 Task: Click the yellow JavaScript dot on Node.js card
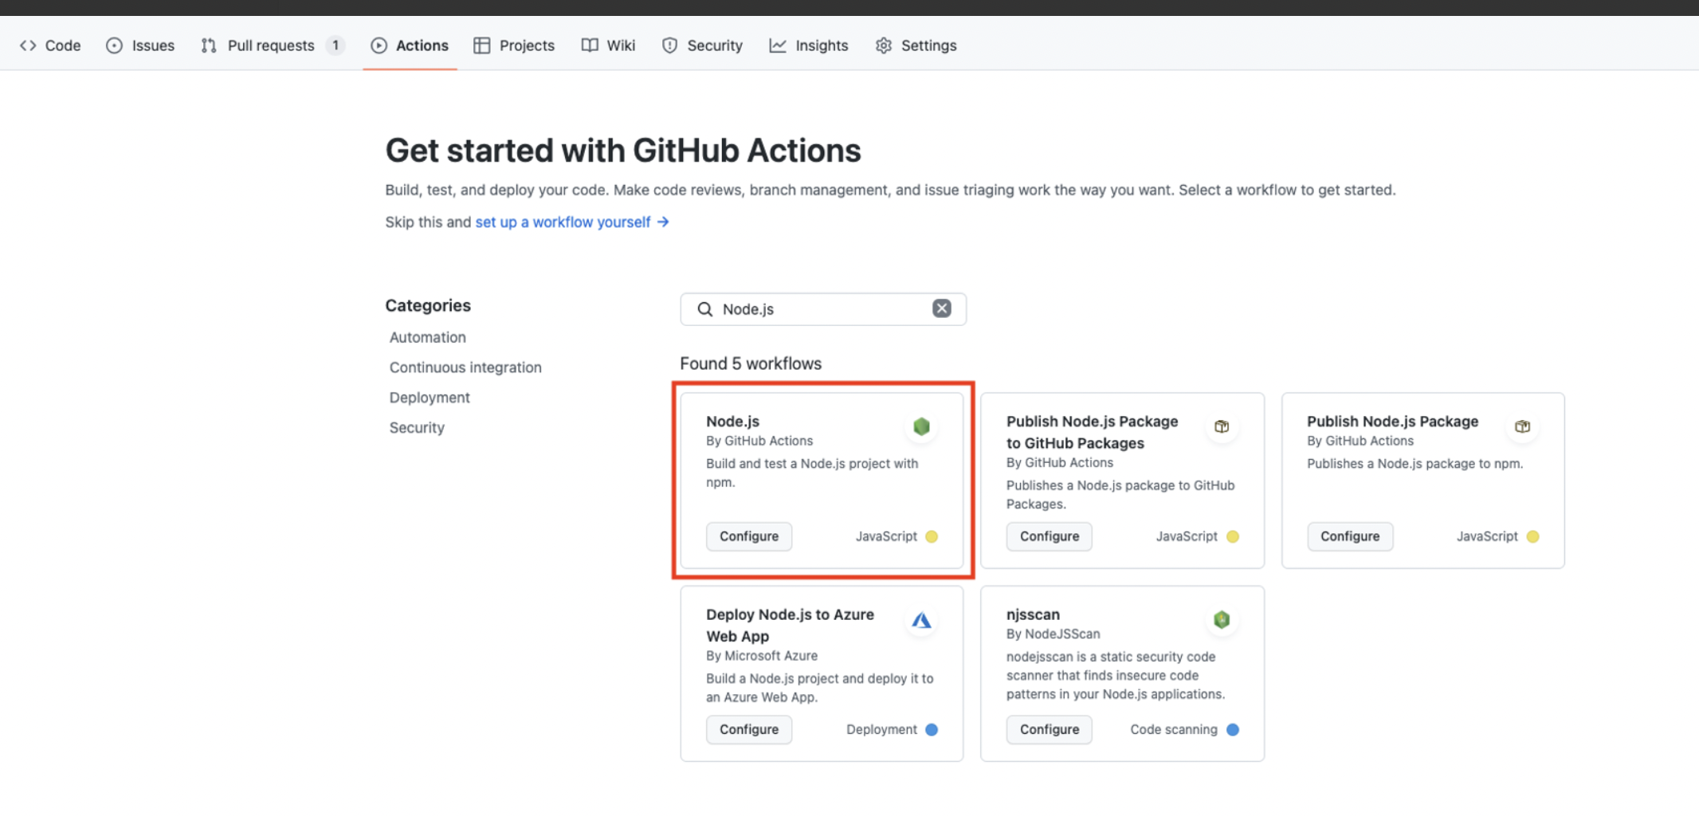[x=932, y=536]
